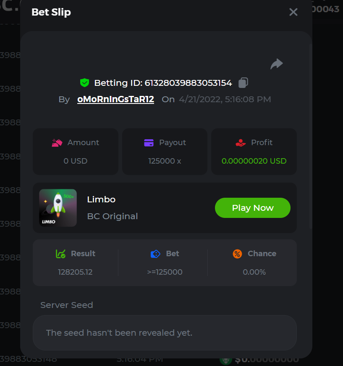Click the share arrow icon
This screenshot has height=366, width=343.
277,64
